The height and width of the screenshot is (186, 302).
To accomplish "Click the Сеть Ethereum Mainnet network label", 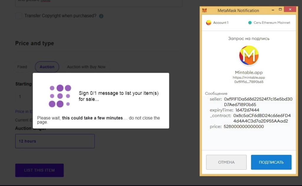I will (x=272, y=22).
